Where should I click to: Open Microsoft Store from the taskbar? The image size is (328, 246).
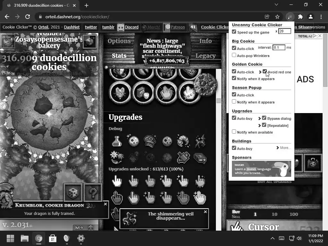pyautogui.click(x=53, y=238)
